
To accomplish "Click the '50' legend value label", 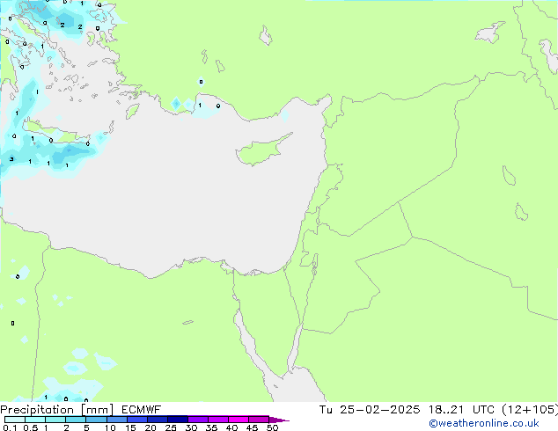I will 272,427.
